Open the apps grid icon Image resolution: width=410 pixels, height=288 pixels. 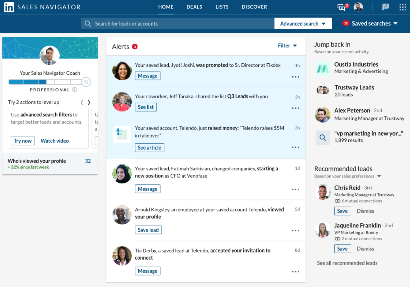(403, 7)
